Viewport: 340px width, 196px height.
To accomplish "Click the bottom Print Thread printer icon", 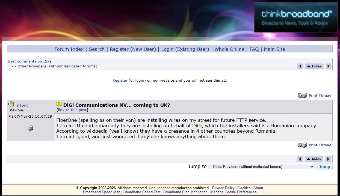I will tap(302, 145).
